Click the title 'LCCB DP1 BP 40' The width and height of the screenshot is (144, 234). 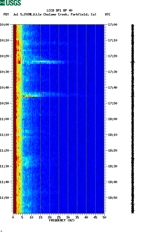pos(59,10)
